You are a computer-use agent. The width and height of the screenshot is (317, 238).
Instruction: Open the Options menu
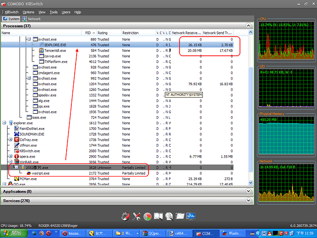click(28, 12)
